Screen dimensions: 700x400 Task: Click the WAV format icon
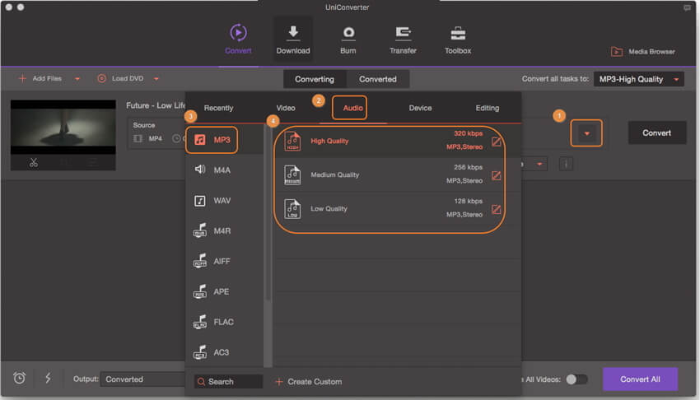(x=199, y=201)
